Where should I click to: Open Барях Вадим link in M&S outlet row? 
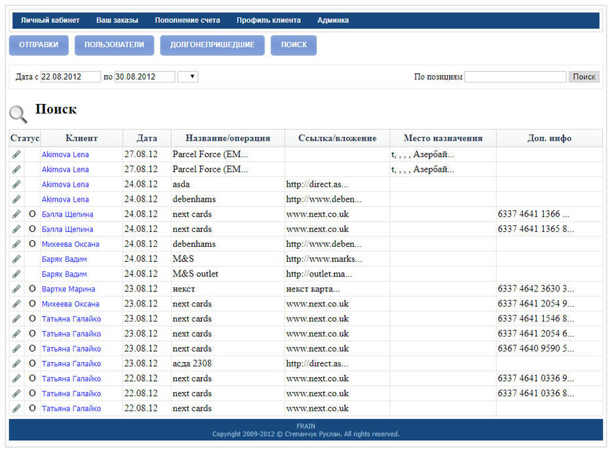click(64, 274)
